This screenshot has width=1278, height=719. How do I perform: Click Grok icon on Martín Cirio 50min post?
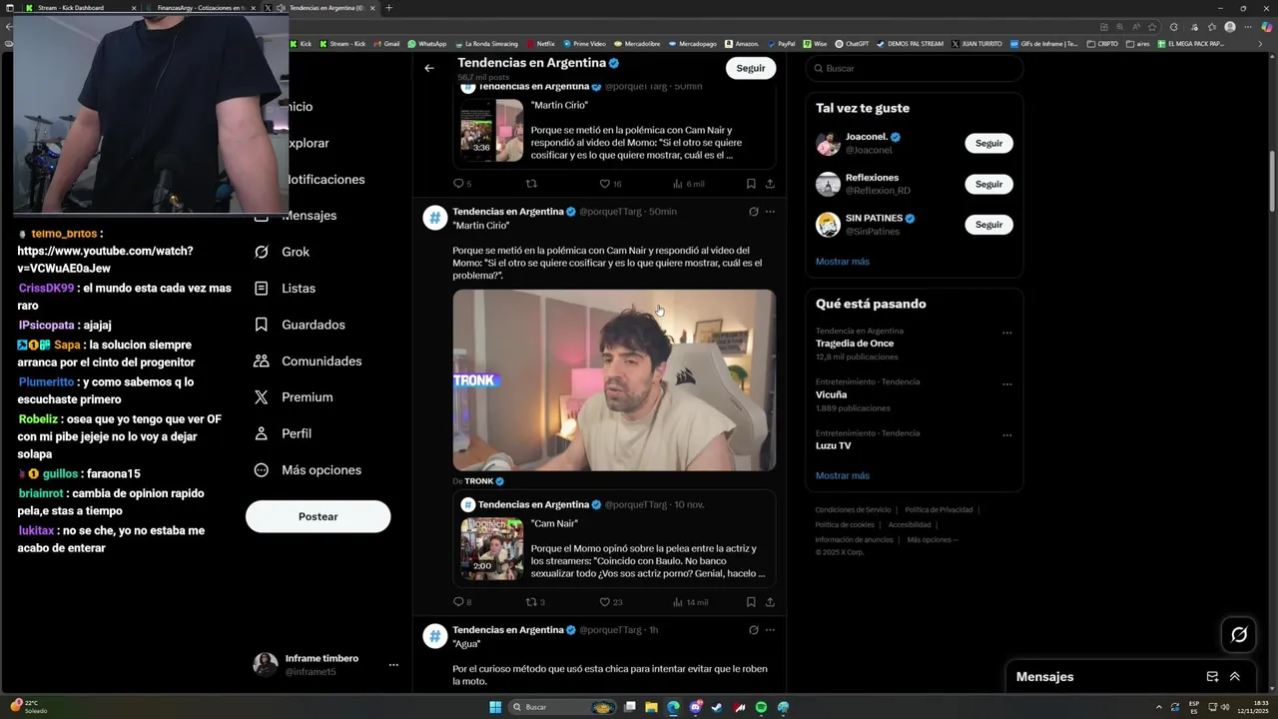pyautogui.click(x=753, y=212)
